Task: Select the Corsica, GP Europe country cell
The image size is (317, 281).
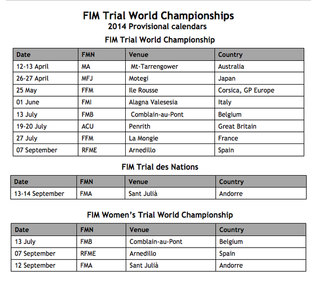Action: pos(259,90)
